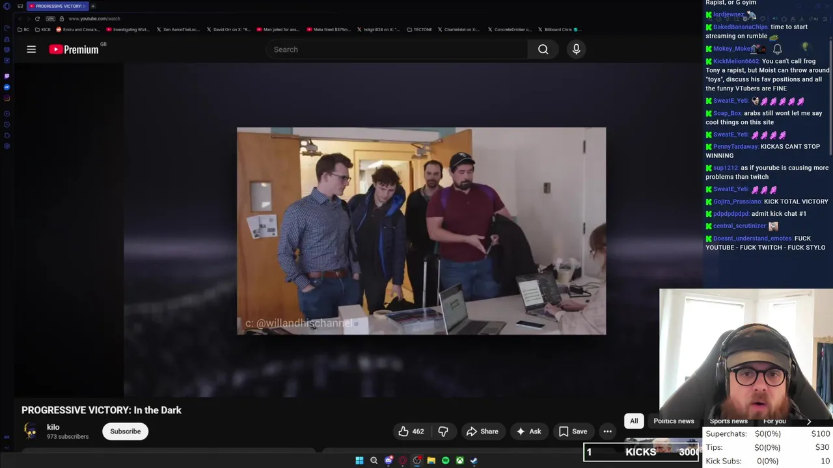This screenshot has height=468, width=833.
Task: Click the video title PROGRESSIVE VICTORY text
Action: pyautogui.click(x=102, y=410)
